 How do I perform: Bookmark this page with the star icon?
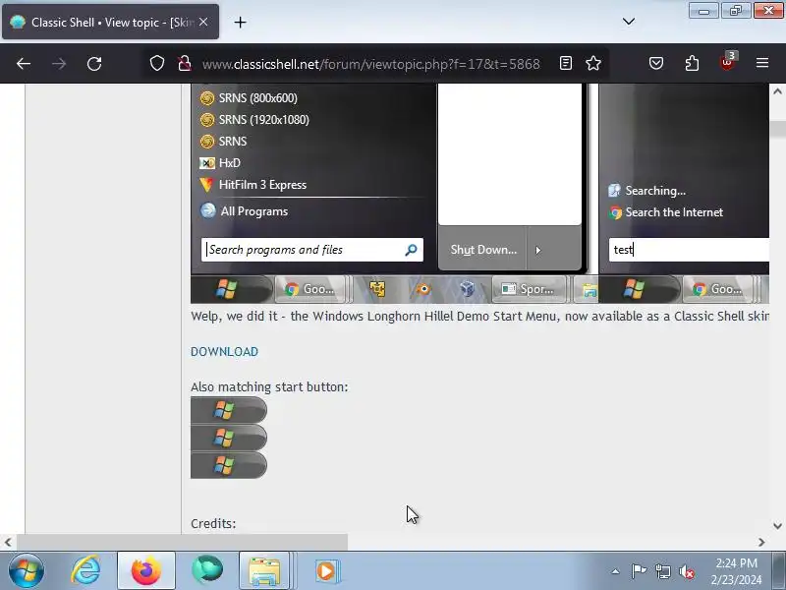593,63
